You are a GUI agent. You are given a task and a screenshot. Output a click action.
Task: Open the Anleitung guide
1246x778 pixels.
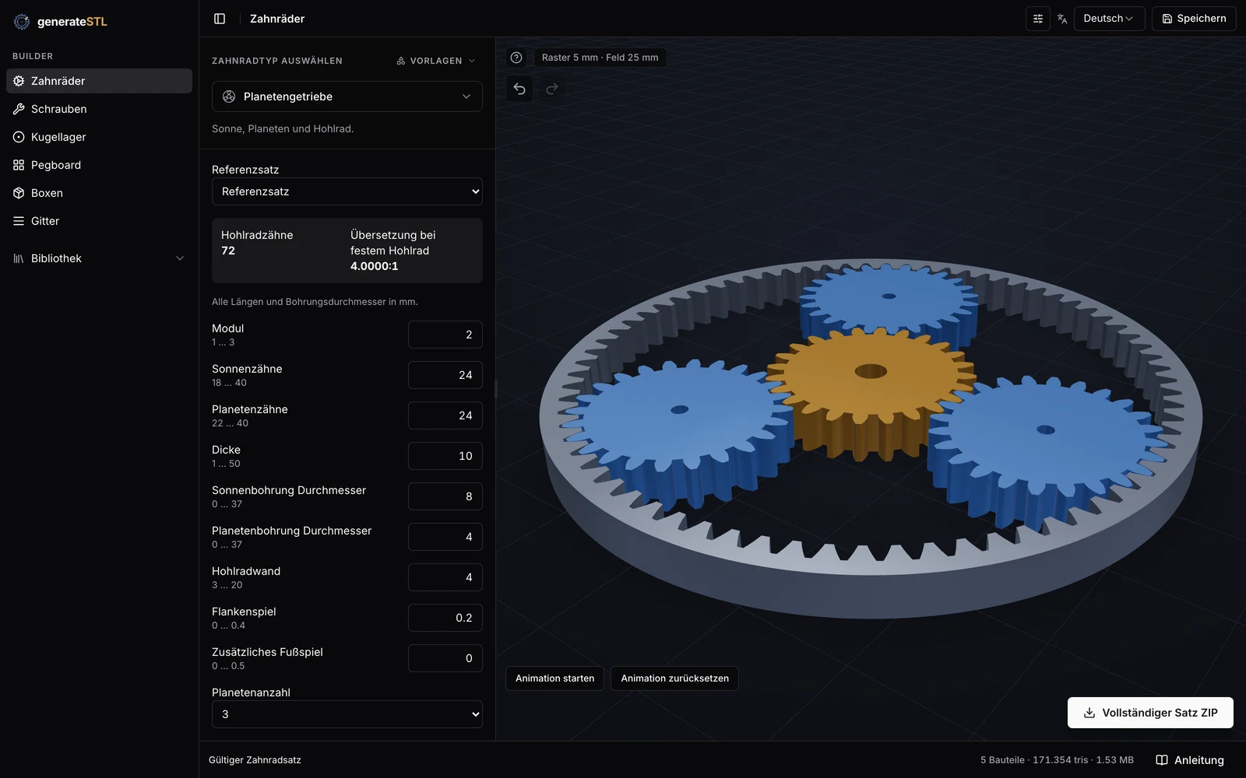pos(1190,760)
